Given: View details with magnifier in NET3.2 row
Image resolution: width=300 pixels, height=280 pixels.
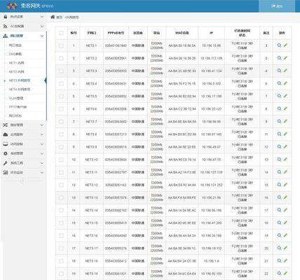Looking at the screenshot, I should click(279, 58).
